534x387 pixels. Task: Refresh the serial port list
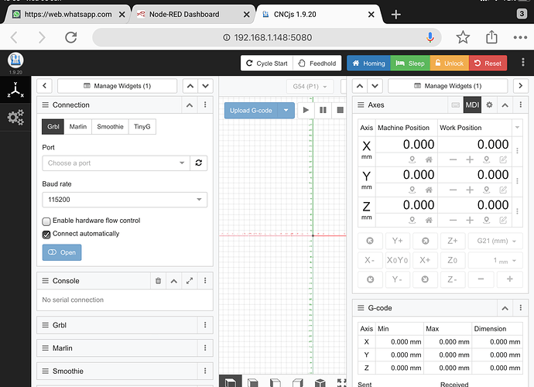(x=199, y=163)
